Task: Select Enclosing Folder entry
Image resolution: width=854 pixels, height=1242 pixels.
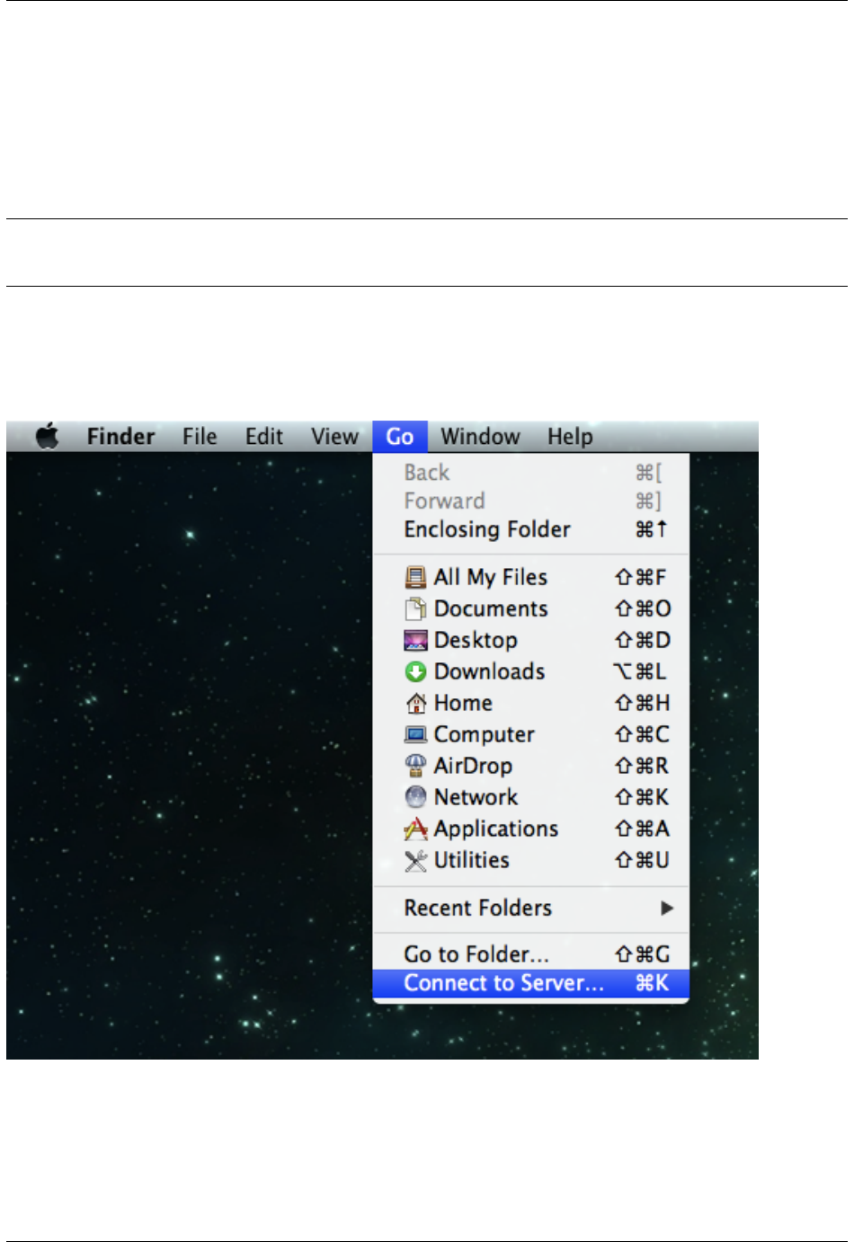Action: 531,529
